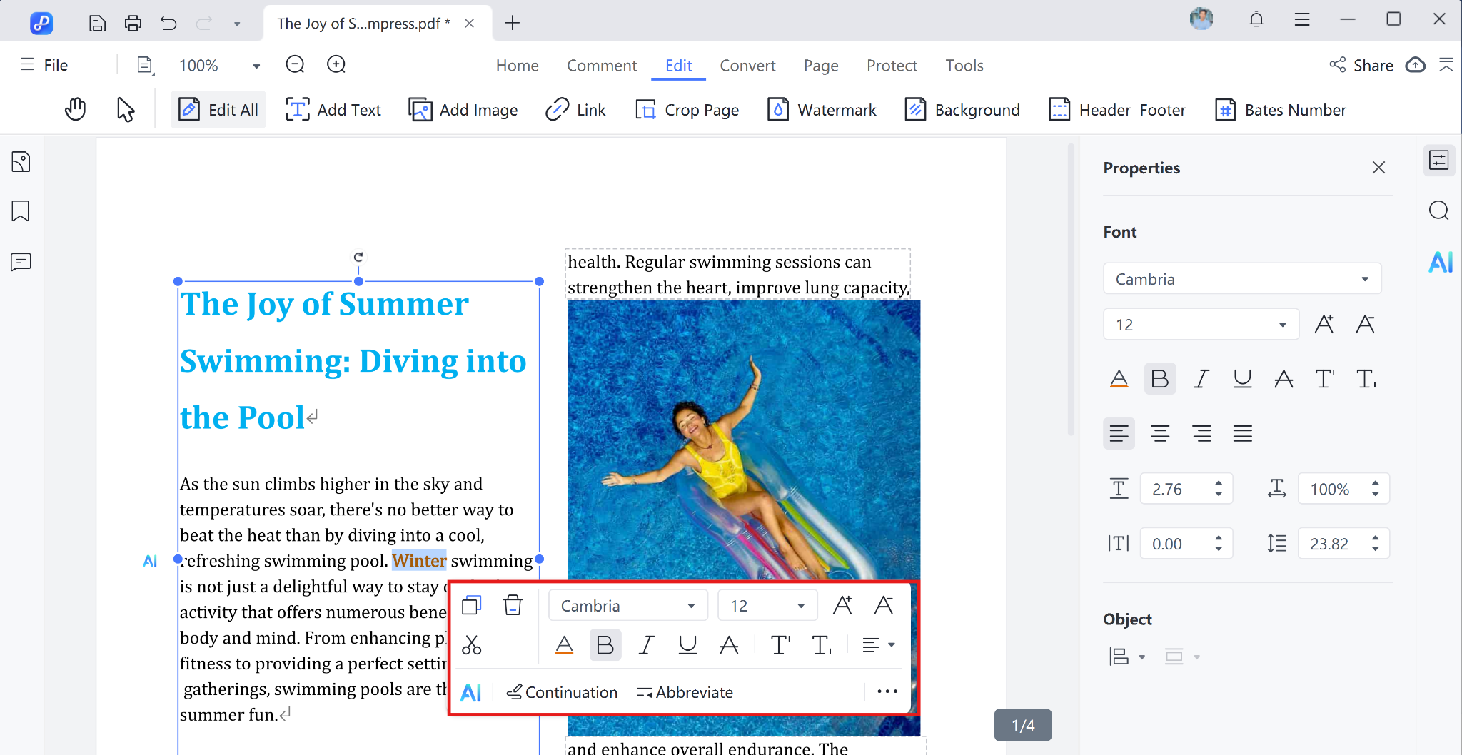Viewport: 1462px width, 755px height.
Task: Select the Add Text tool
Action: (x=333, y=109)
